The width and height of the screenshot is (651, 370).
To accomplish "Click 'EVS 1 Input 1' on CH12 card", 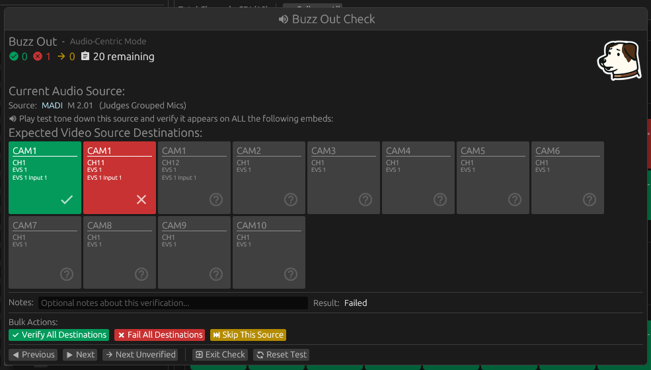I will [179, 178].
